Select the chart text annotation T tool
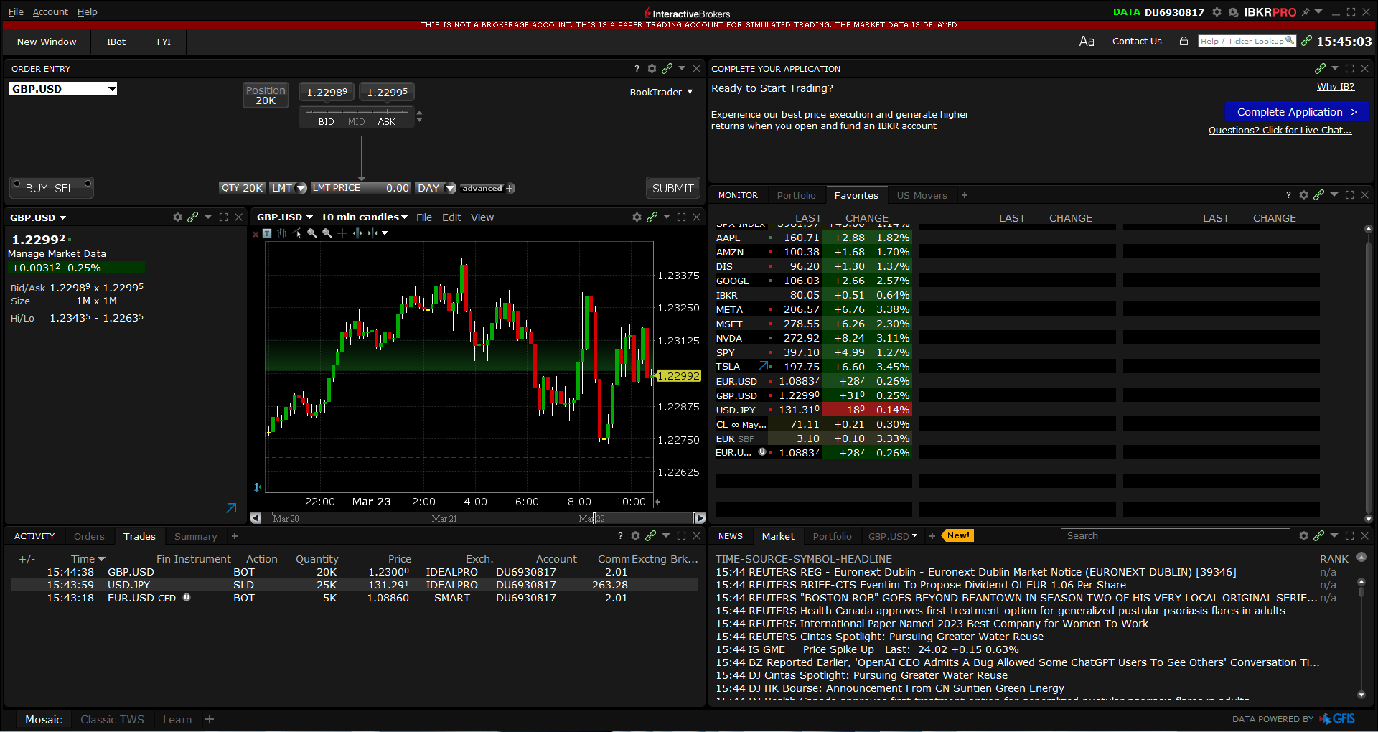 [267, 233]
